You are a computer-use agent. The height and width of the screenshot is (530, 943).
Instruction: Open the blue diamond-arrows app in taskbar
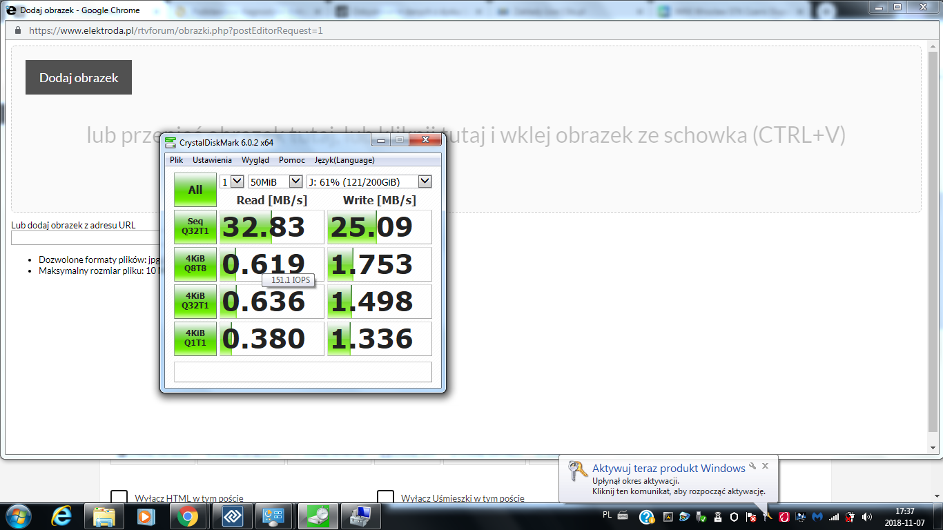(x=232, y=516)
